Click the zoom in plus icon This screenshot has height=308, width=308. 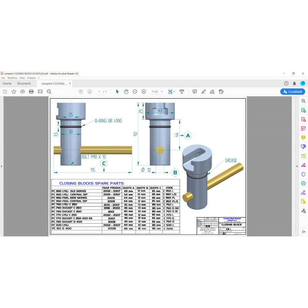tap(144, 92)
